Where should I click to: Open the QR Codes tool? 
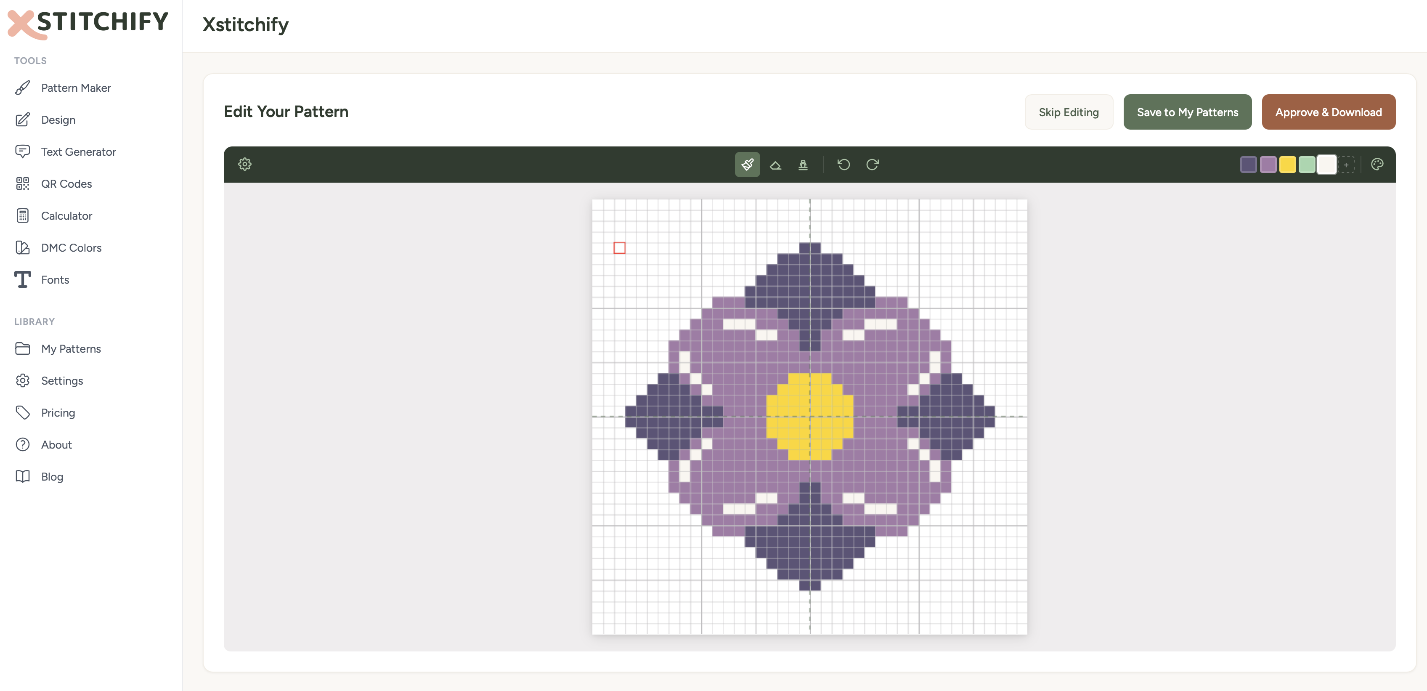coord(66,183)
